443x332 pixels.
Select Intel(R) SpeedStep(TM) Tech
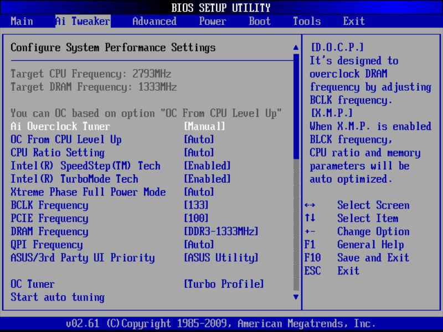point(85,165)
